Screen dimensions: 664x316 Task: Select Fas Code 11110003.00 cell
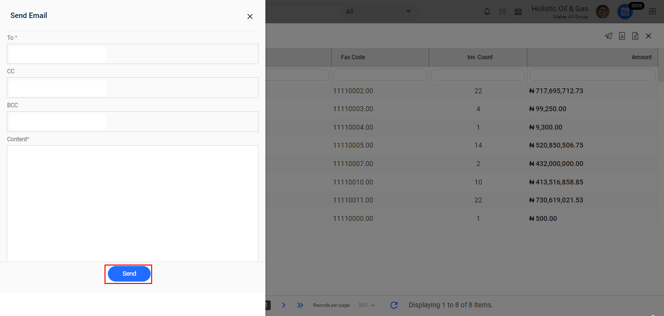380,109
